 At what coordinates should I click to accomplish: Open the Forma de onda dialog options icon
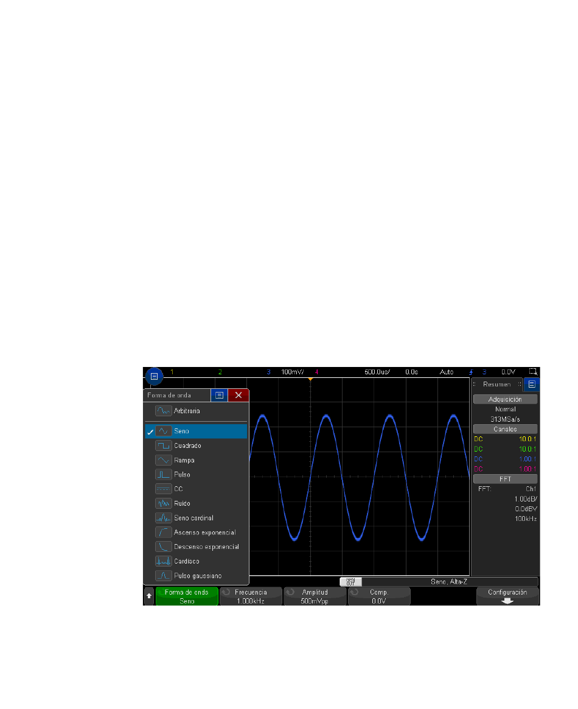pyautogui.click(x=219, y=395)
